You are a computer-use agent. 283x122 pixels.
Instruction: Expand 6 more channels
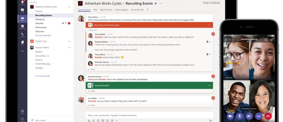pos(43,76)
